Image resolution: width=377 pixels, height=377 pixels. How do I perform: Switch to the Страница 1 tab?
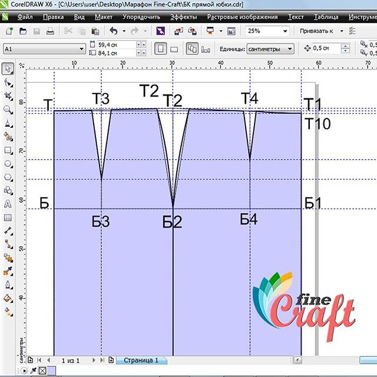pos(140,359)
